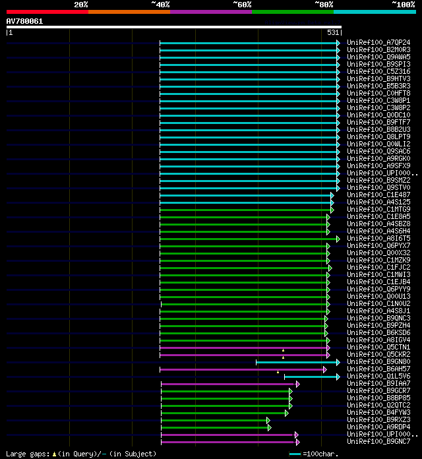The height and width of the screenshot is (459, 422).
Task: Open the UniRef100_A4S125 entry
Action: [378, 202]
